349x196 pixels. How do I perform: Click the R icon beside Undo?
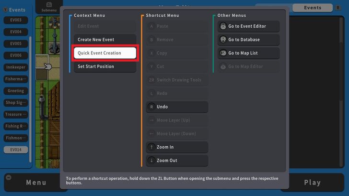tap(151, 107)
